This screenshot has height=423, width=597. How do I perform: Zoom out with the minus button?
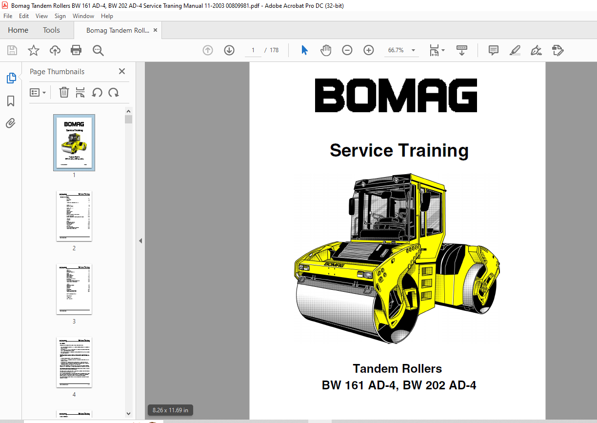(x=347, y=50)
